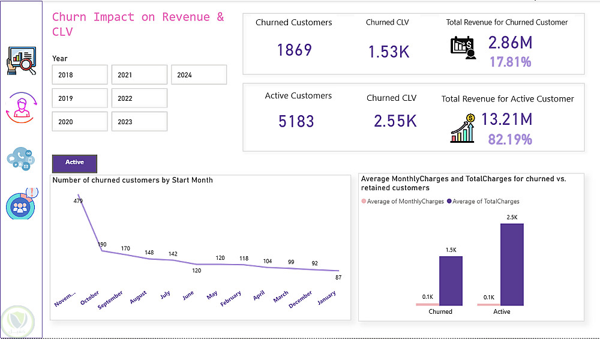Click the January axis label

(x=327, y=298)
